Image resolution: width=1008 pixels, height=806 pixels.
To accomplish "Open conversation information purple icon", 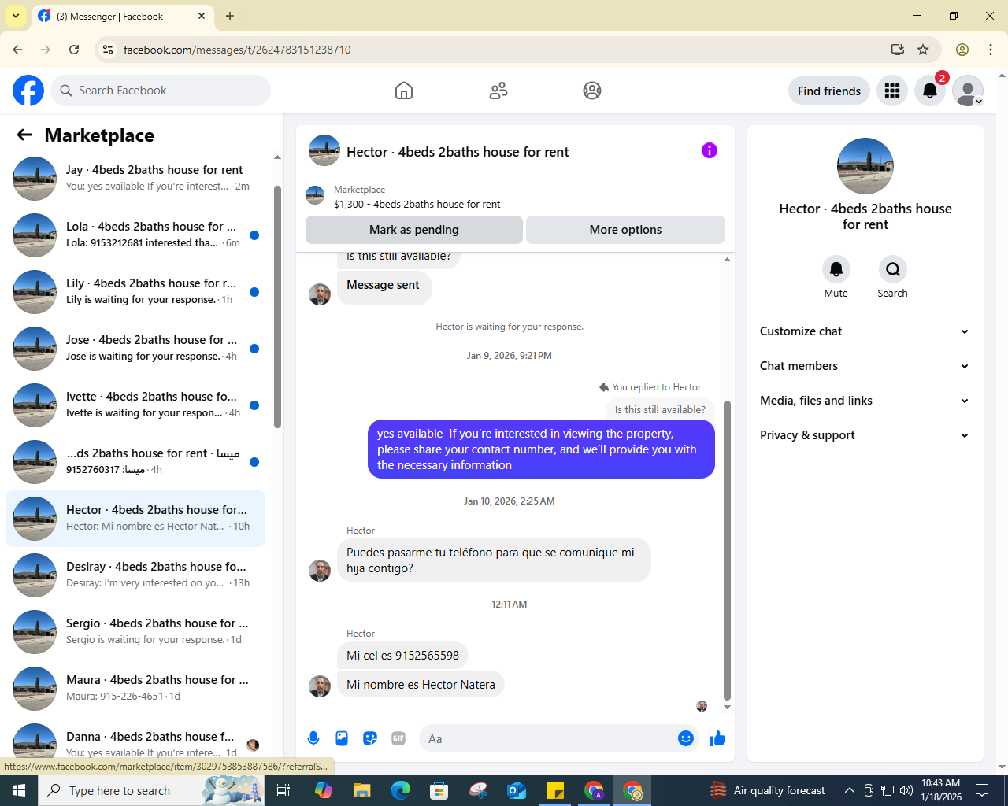I will click(710, 150).
